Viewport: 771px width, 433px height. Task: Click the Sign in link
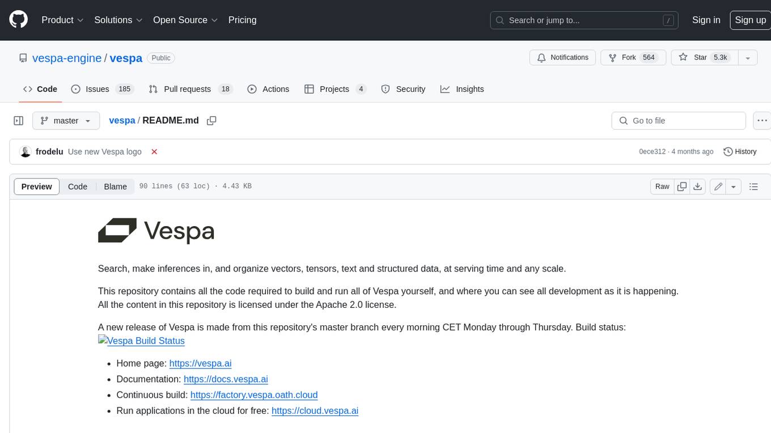coord(706,20)
